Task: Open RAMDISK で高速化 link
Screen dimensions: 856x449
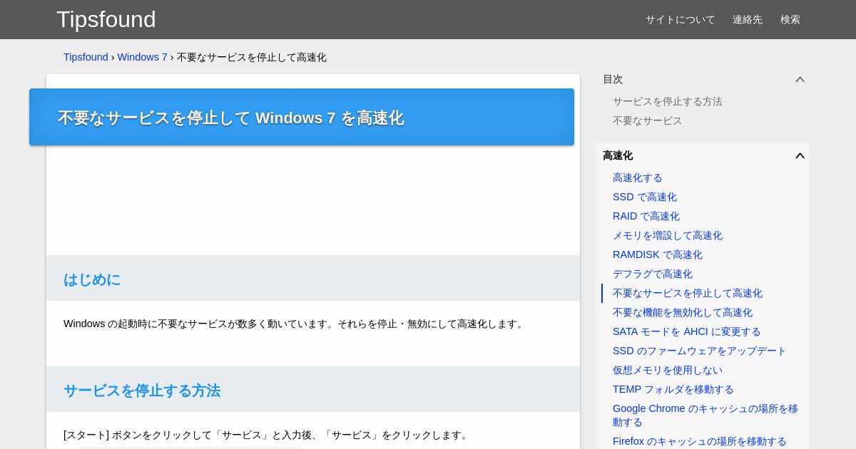Action: point(658,254)
